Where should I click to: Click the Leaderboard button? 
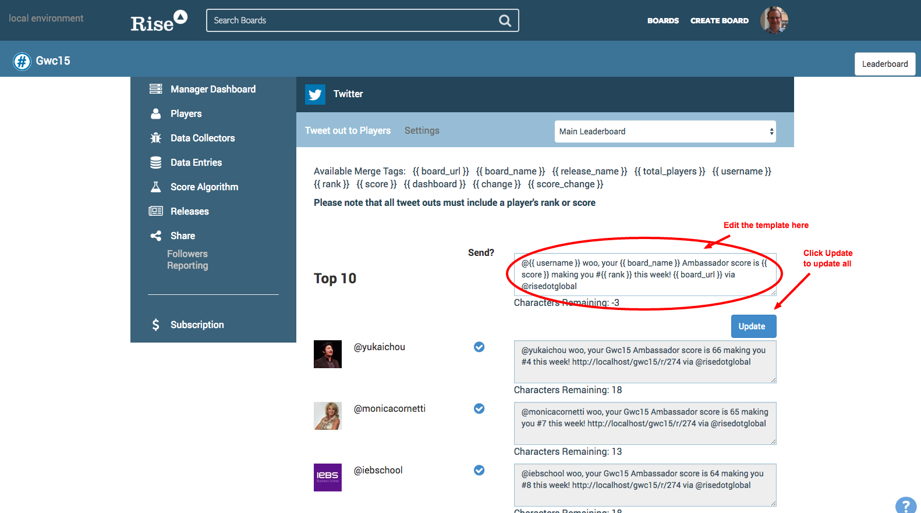tap(885, 64)
